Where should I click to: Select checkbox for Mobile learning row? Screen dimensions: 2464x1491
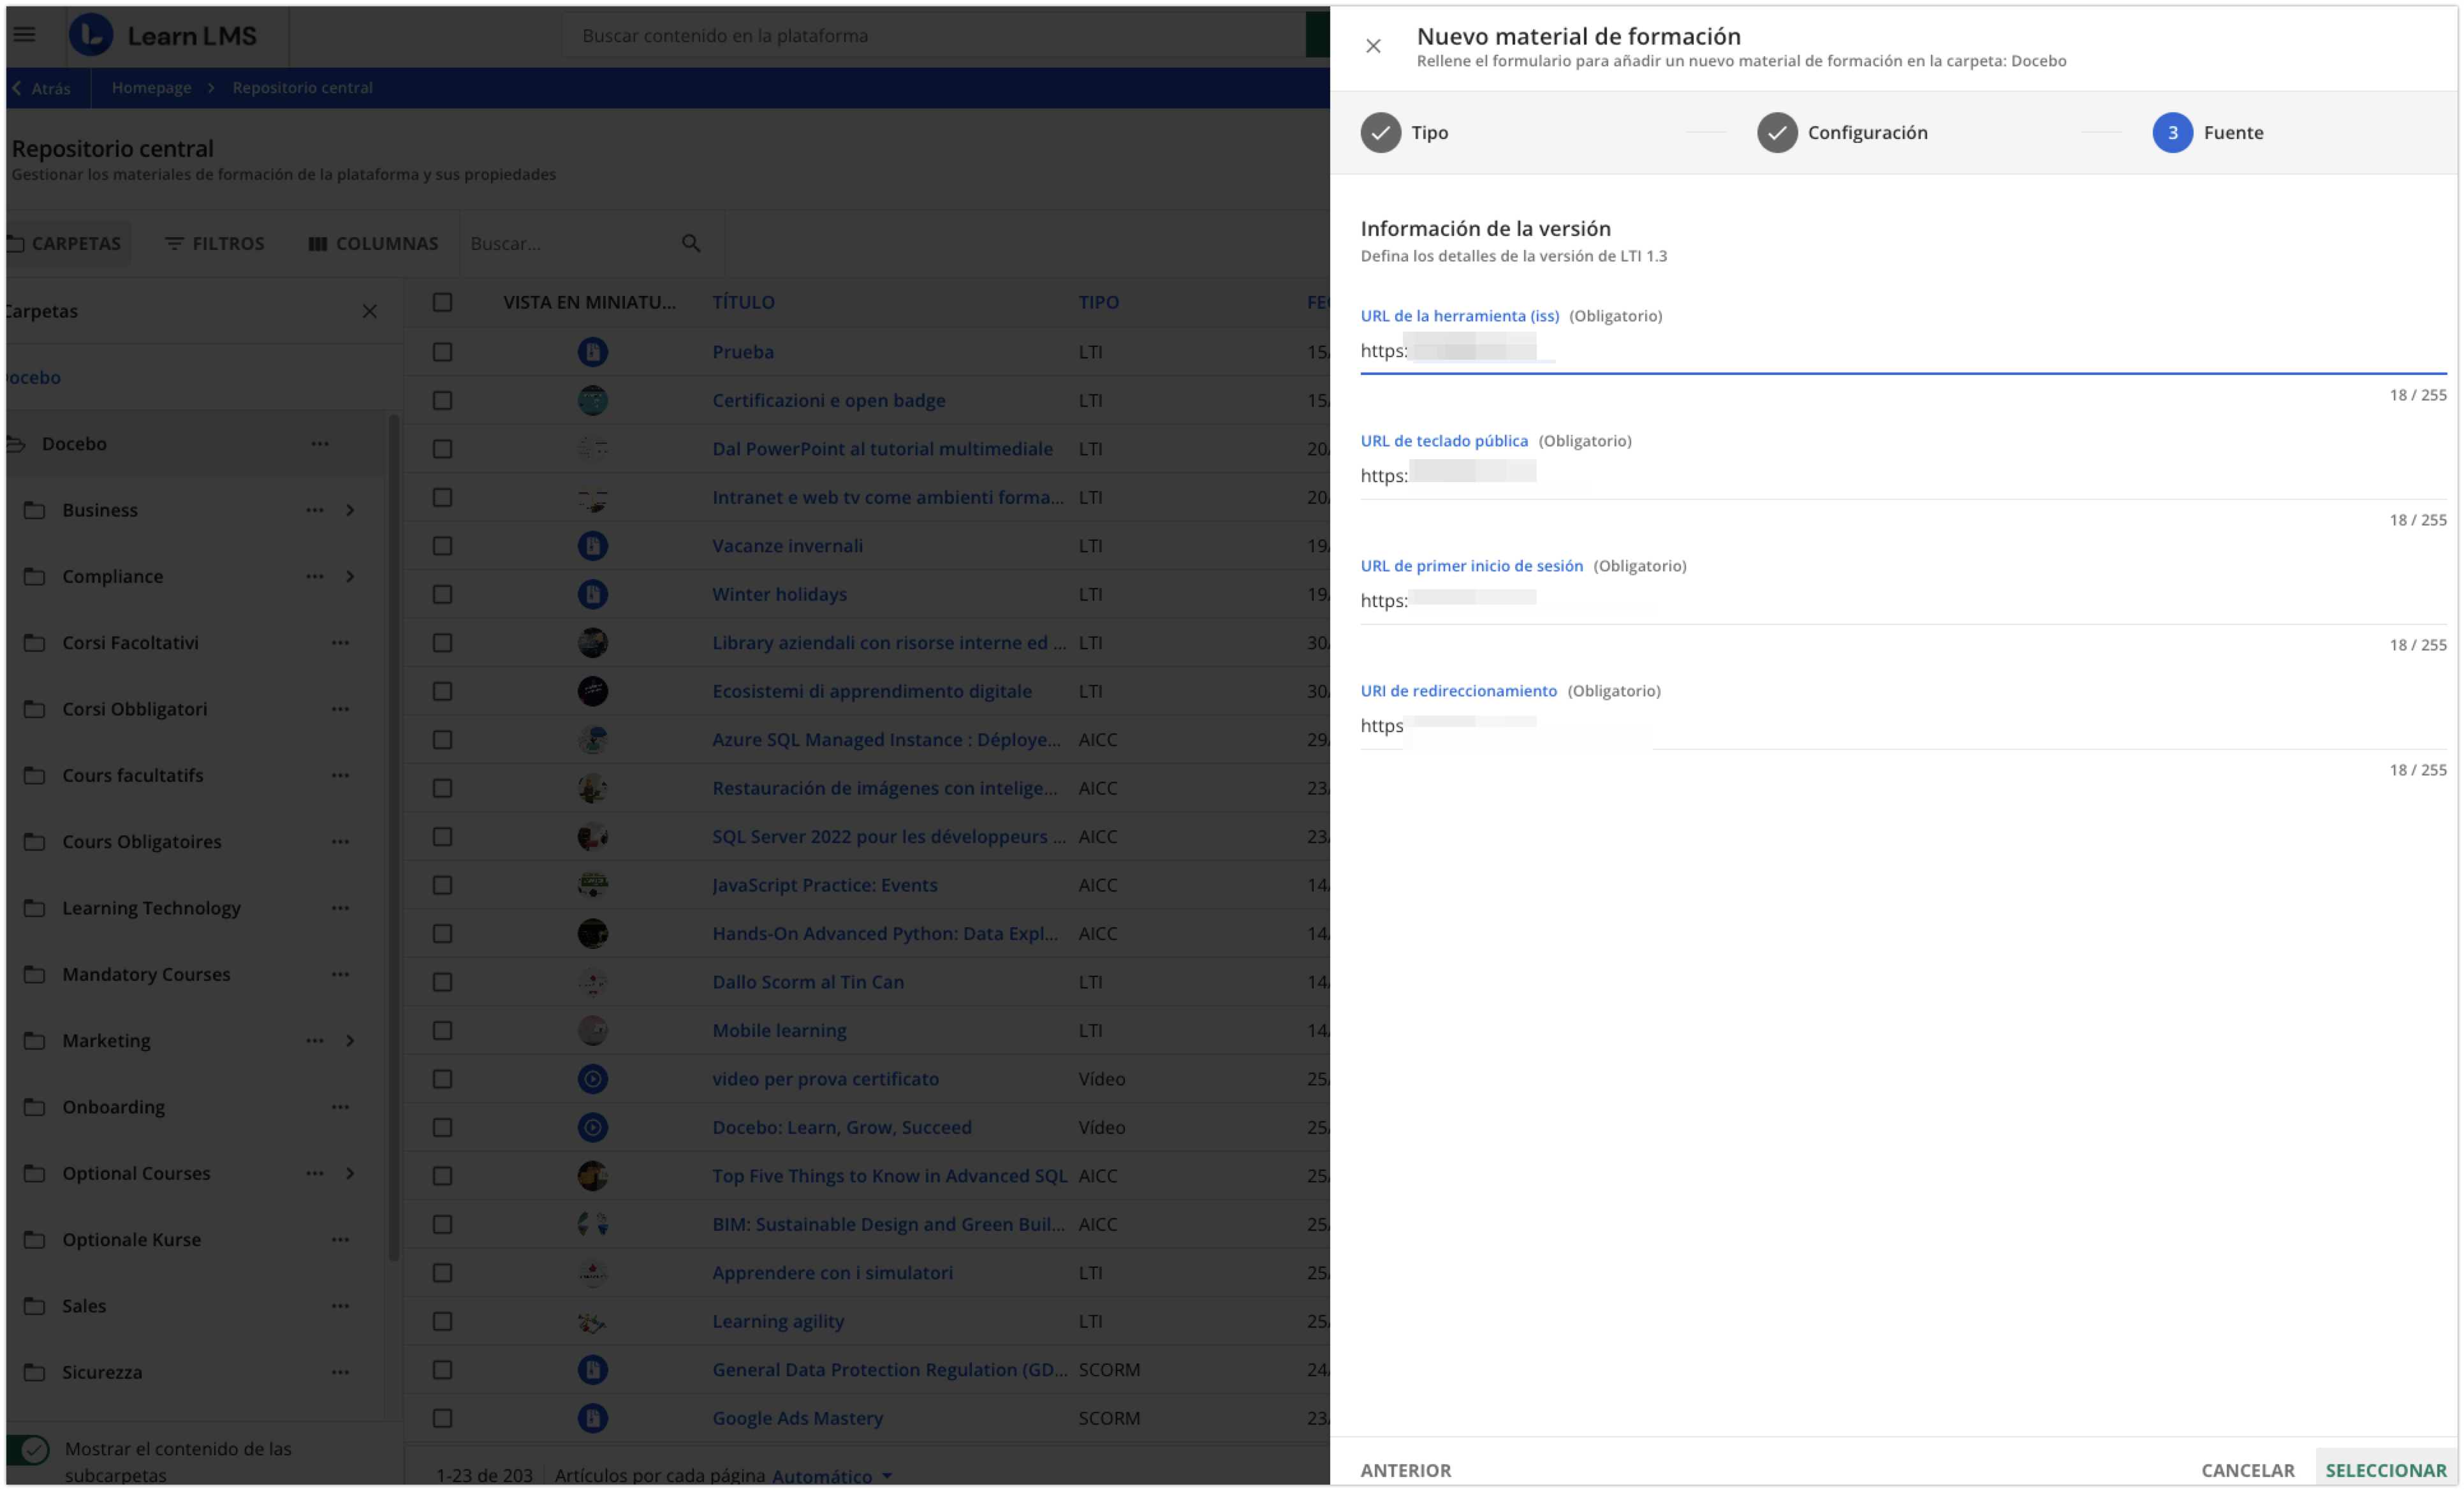[442, 1030]
